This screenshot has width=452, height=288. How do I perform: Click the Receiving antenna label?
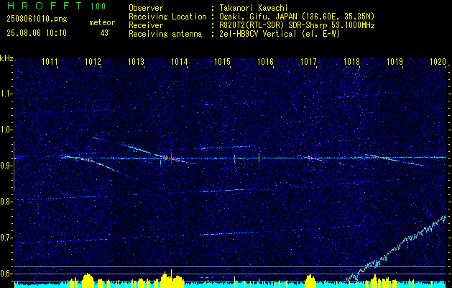pos(165,34)
